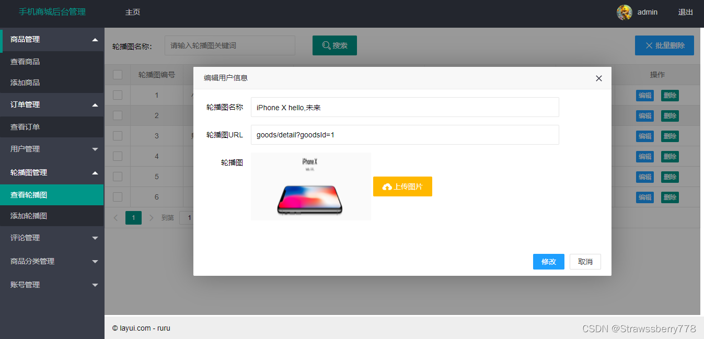Screen dimensions: 704x339
Task: Collapse the 轮播图管理 menu
Action: (52, 172)
